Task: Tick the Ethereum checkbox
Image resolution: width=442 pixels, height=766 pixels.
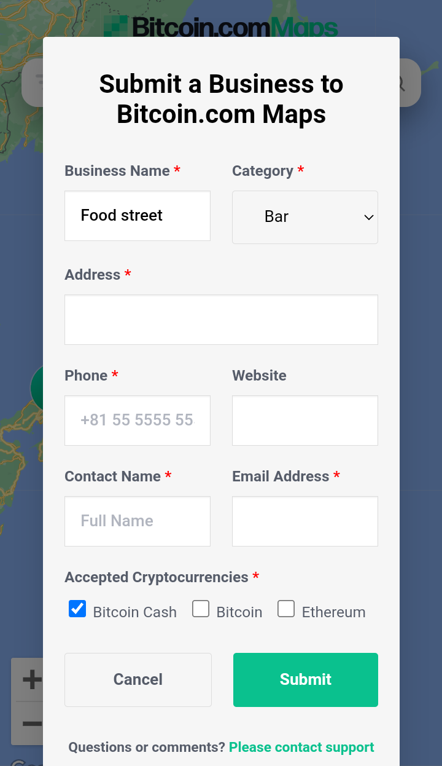Action: (x=286, y=609)
